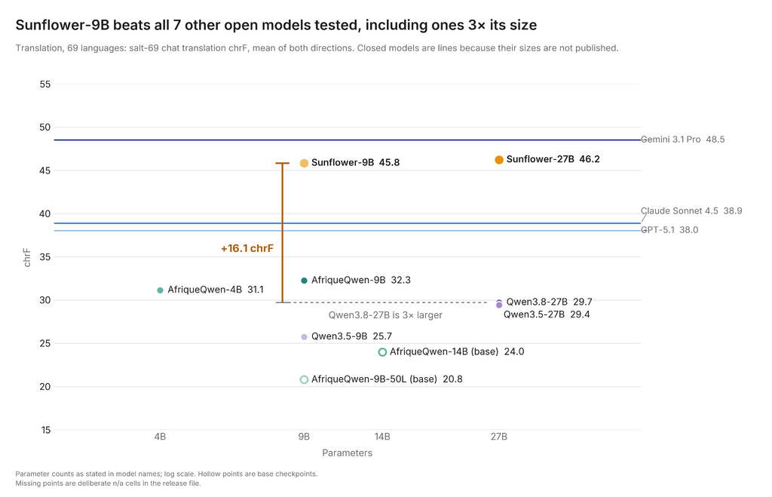Click the hollow AfriqueQwen-14B (base) marker
The height and width of the screenshot is (497, 772).
(x=382, y=351)
